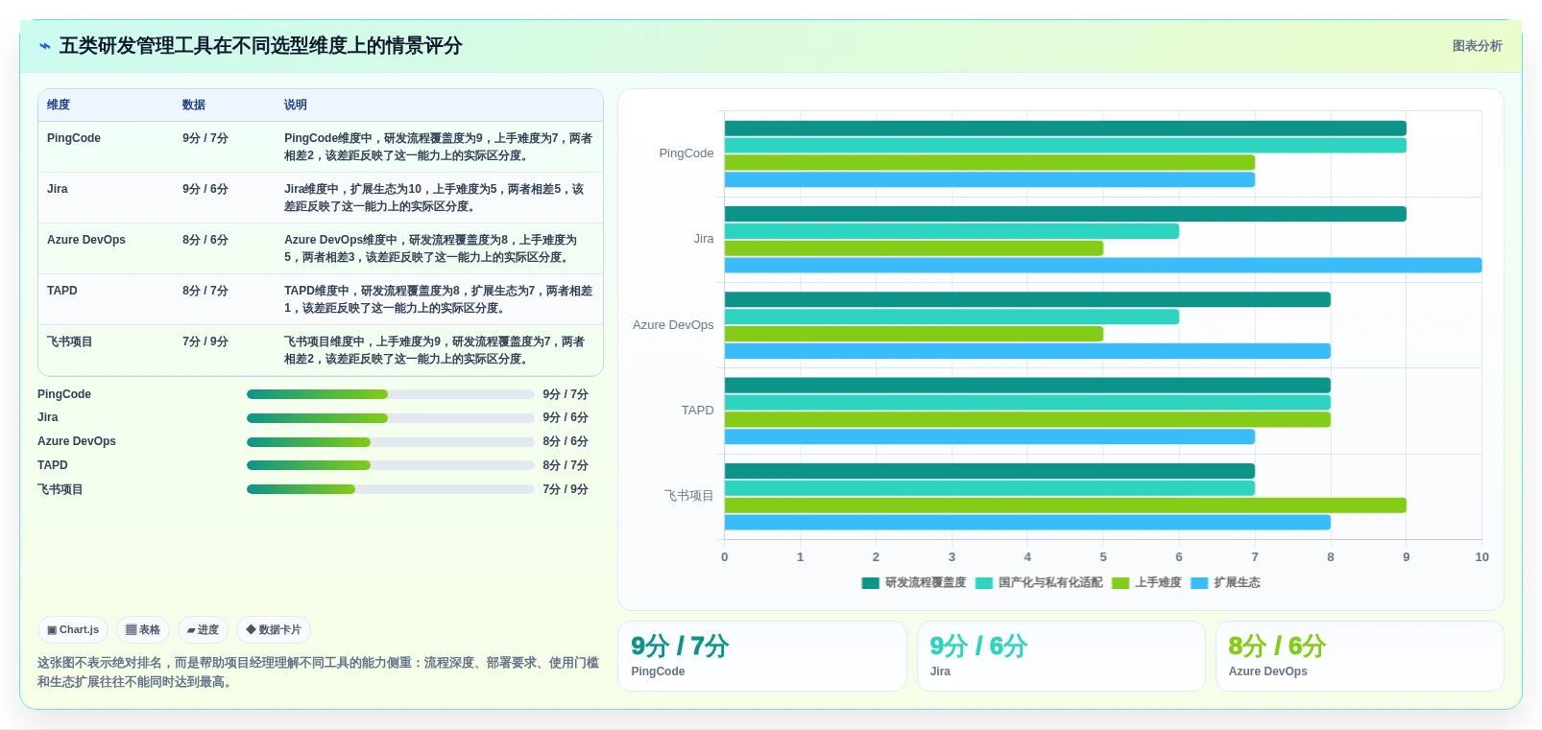
Task: Click the 图表分析 label in the header
Action: click(1477, 46)
